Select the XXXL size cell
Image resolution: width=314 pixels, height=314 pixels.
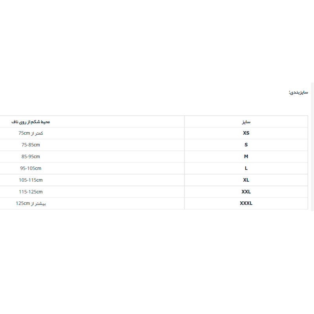pos(246,204)
